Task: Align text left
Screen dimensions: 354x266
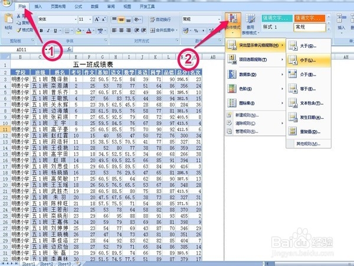Action: tap(114, 30)
